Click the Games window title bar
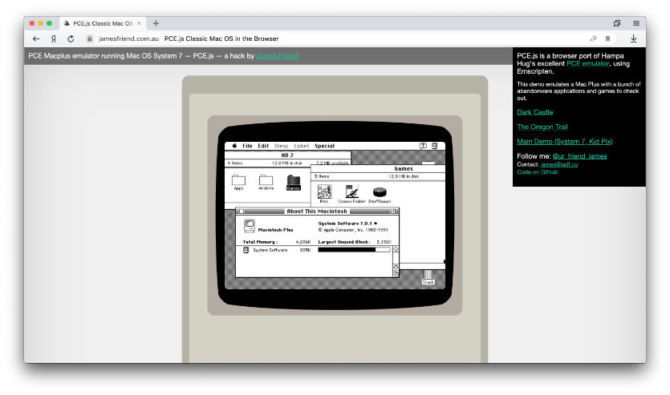Screen dimensions: 670x395 pos(378,169)
